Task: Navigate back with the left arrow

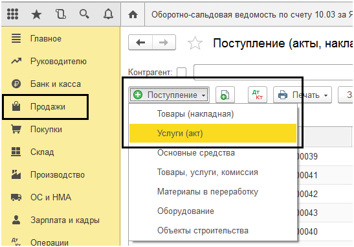Action: 140,43
